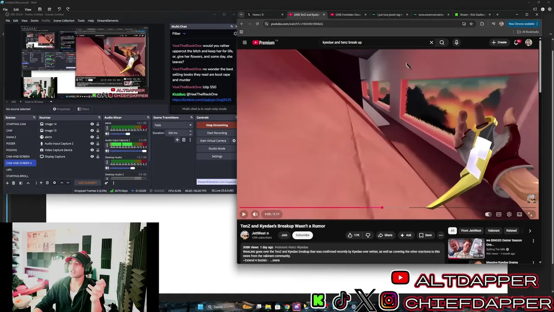
Task: Open Audio Mixer advanced properties gears icon
Action: [106, 183]
